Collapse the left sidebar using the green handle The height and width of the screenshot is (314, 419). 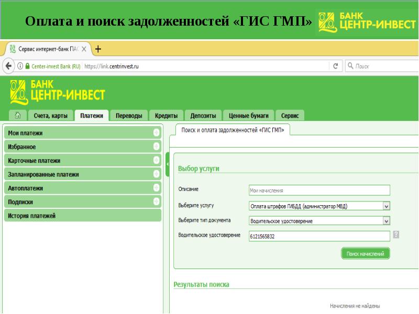point(168,165)
